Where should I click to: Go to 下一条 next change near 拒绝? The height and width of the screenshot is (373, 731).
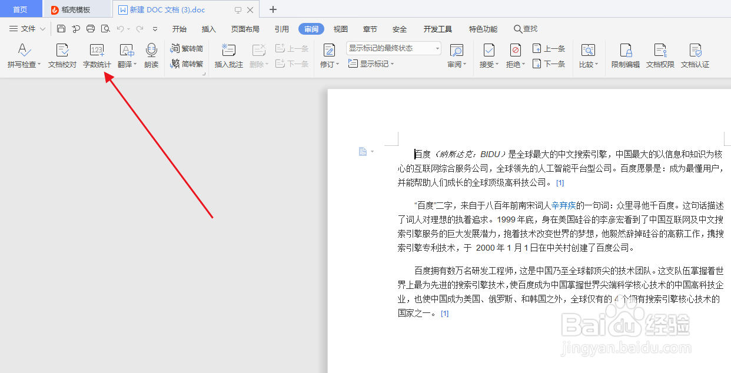[x=549, y=64]
